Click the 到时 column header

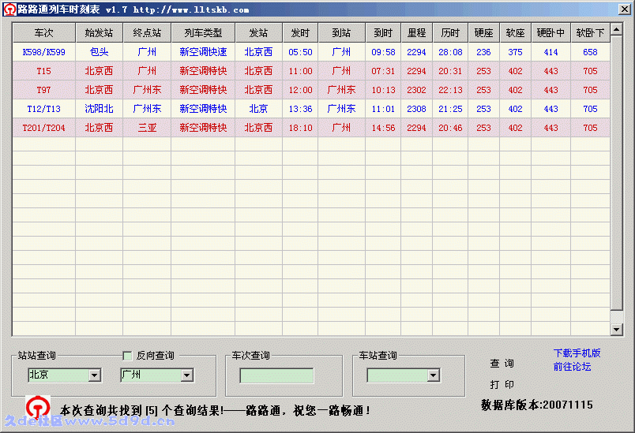click(x=383, y=33)
